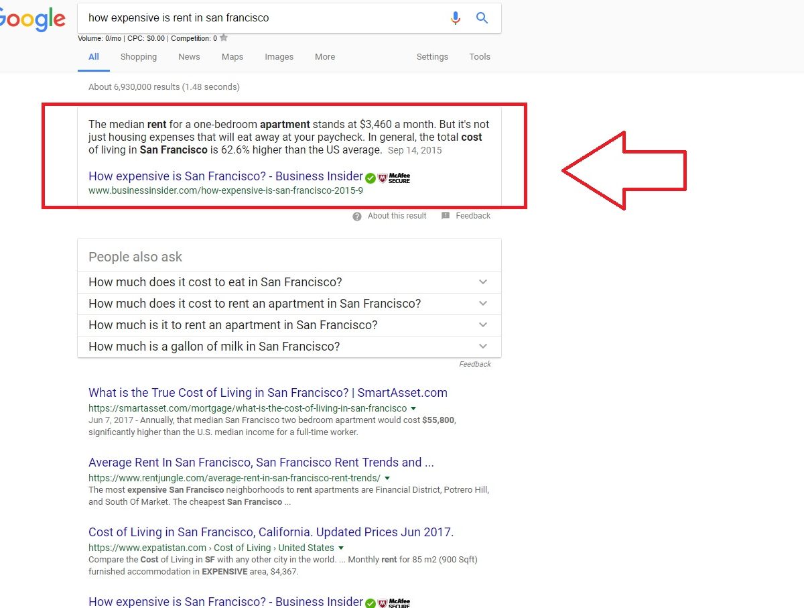
Task: Click the McAfee Secure badge in featured result
Action: 395,178
